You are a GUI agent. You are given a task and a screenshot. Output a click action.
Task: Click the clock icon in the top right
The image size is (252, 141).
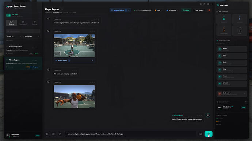204,4
